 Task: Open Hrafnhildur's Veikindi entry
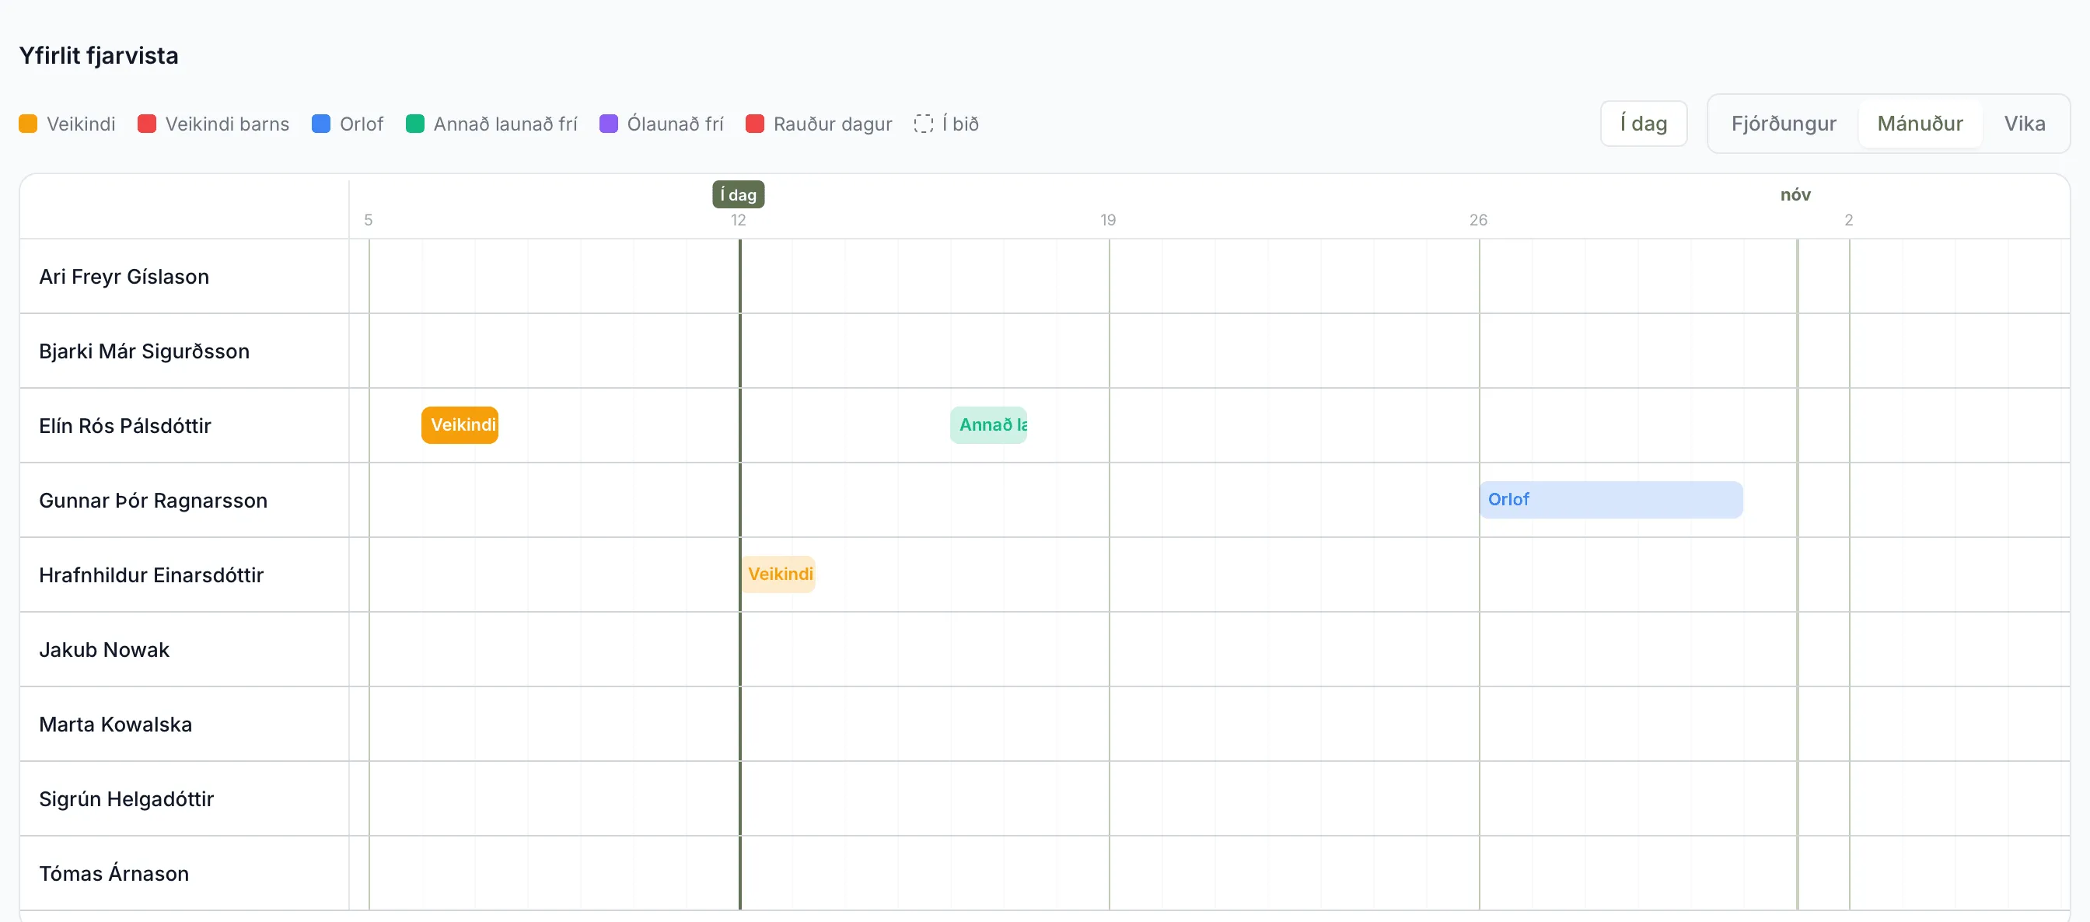pyautogui.click(x=778, y=575)
